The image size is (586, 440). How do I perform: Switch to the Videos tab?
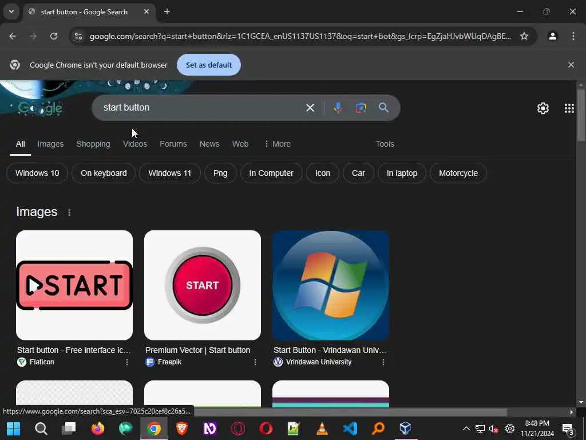(135, 144)
